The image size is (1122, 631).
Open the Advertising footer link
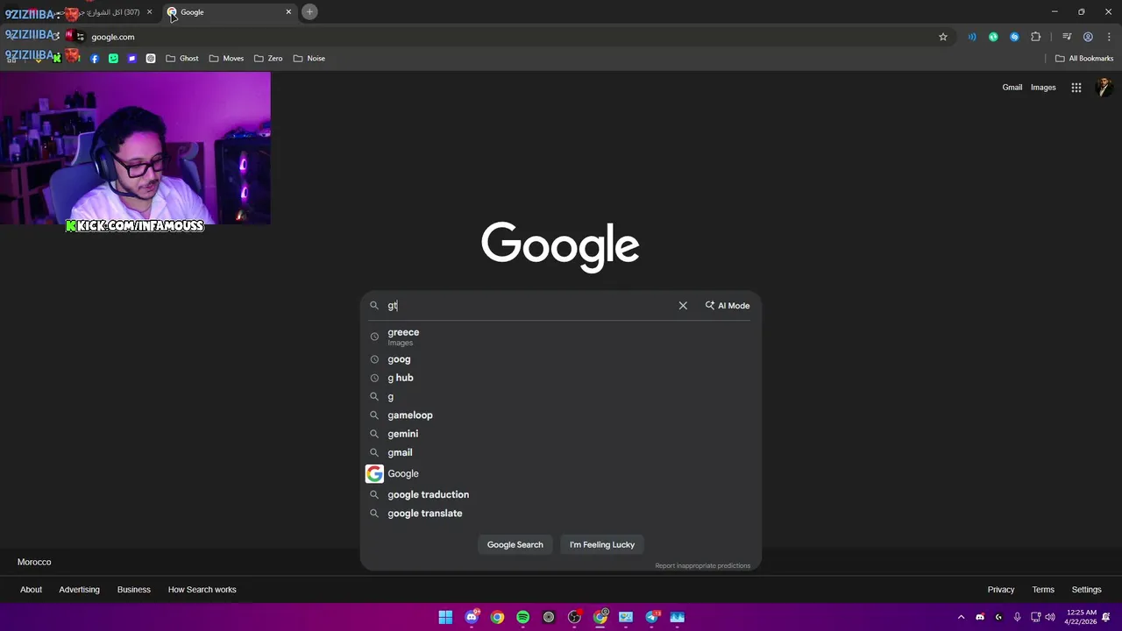(x=79, y=590)
